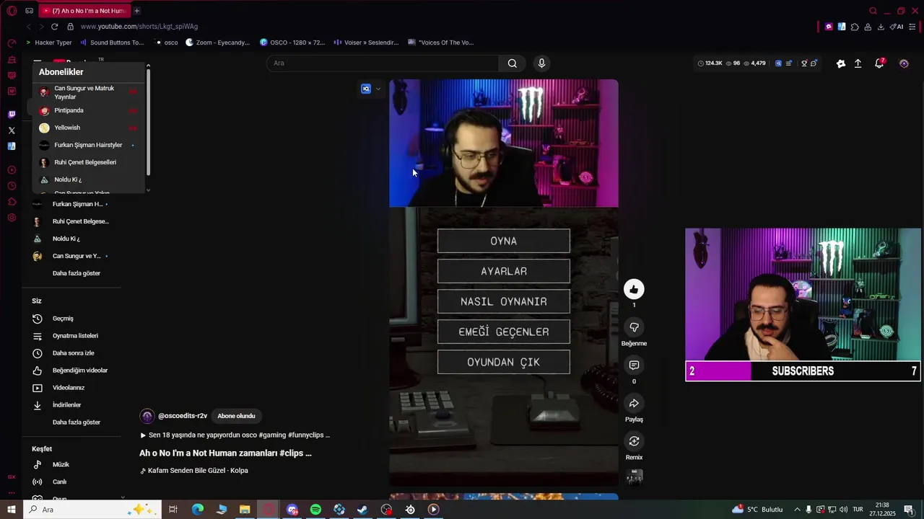Viewport: 924px width, 519px height.
Task: Like the short with the thumbs-up icon
Action: [634, 289]
